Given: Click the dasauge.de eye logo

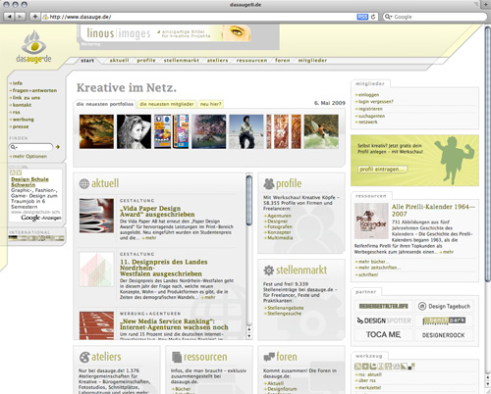Looking at the screenshot, I should [x=33, y=46].
